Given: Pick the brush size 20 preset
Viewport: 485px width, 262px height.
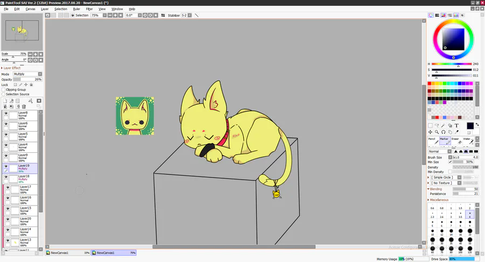Looking at the screenshot, I should tap(470, 231).
